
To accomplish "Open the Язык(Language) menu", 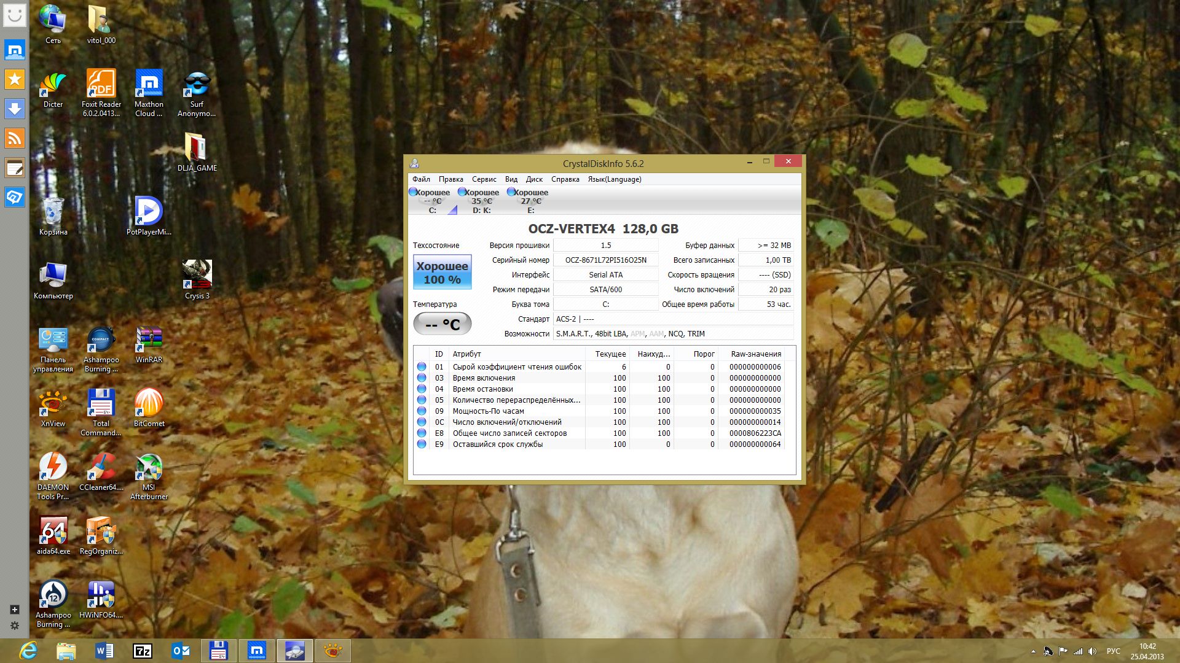I will coord(614,179).
